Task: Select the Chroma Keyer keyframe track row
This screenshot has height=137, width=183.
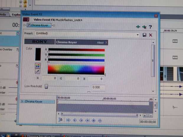Action: click(x=37, y=101)
